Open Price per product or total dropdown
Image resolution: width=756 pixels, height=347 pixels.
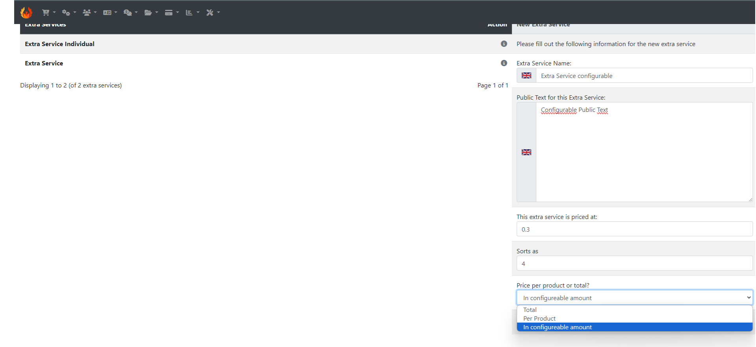(634, 297)
